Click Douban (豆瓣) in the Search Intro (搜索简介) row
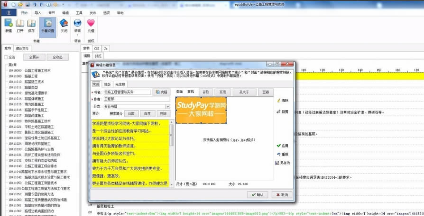The image size is (424, 216). click(163, 113)
